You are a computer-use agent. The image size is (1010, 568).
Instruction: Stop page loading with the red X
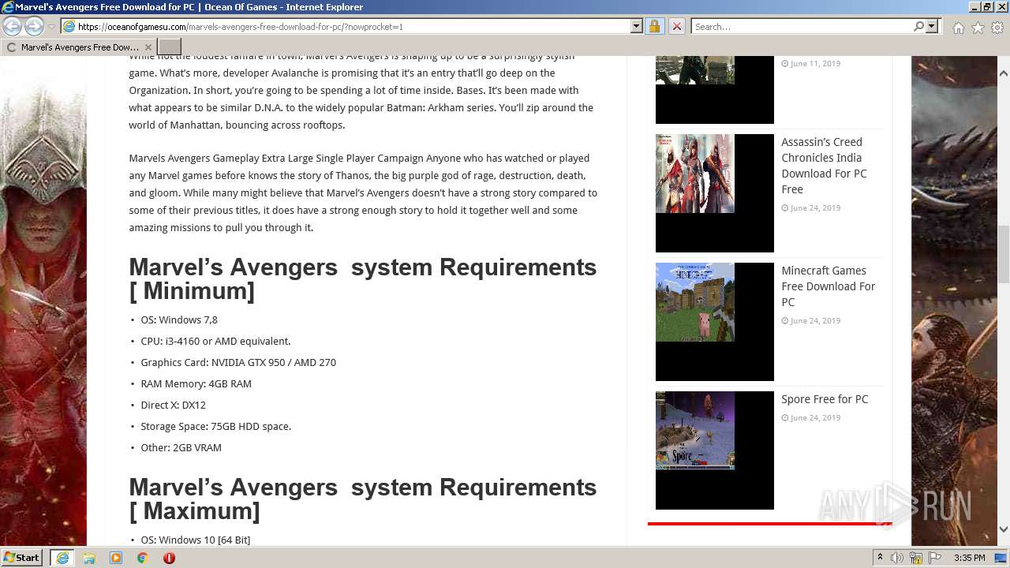coord(676,26)
